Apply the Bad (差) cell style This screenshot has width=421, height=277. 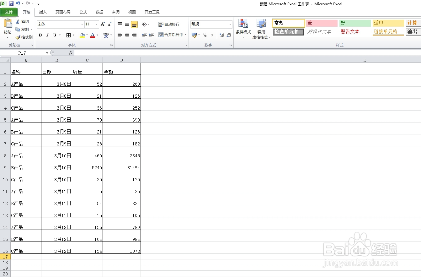(322, 23)
